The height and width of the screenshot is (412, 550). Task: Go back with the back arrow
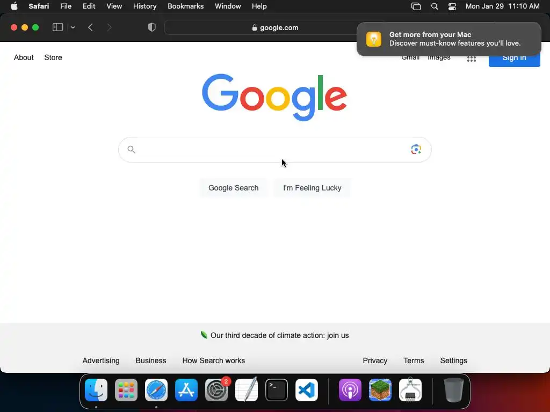(x=90, y=27)
